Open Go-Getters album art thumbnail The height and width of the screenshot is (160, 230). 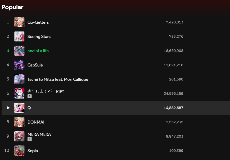tap(19, 22)
